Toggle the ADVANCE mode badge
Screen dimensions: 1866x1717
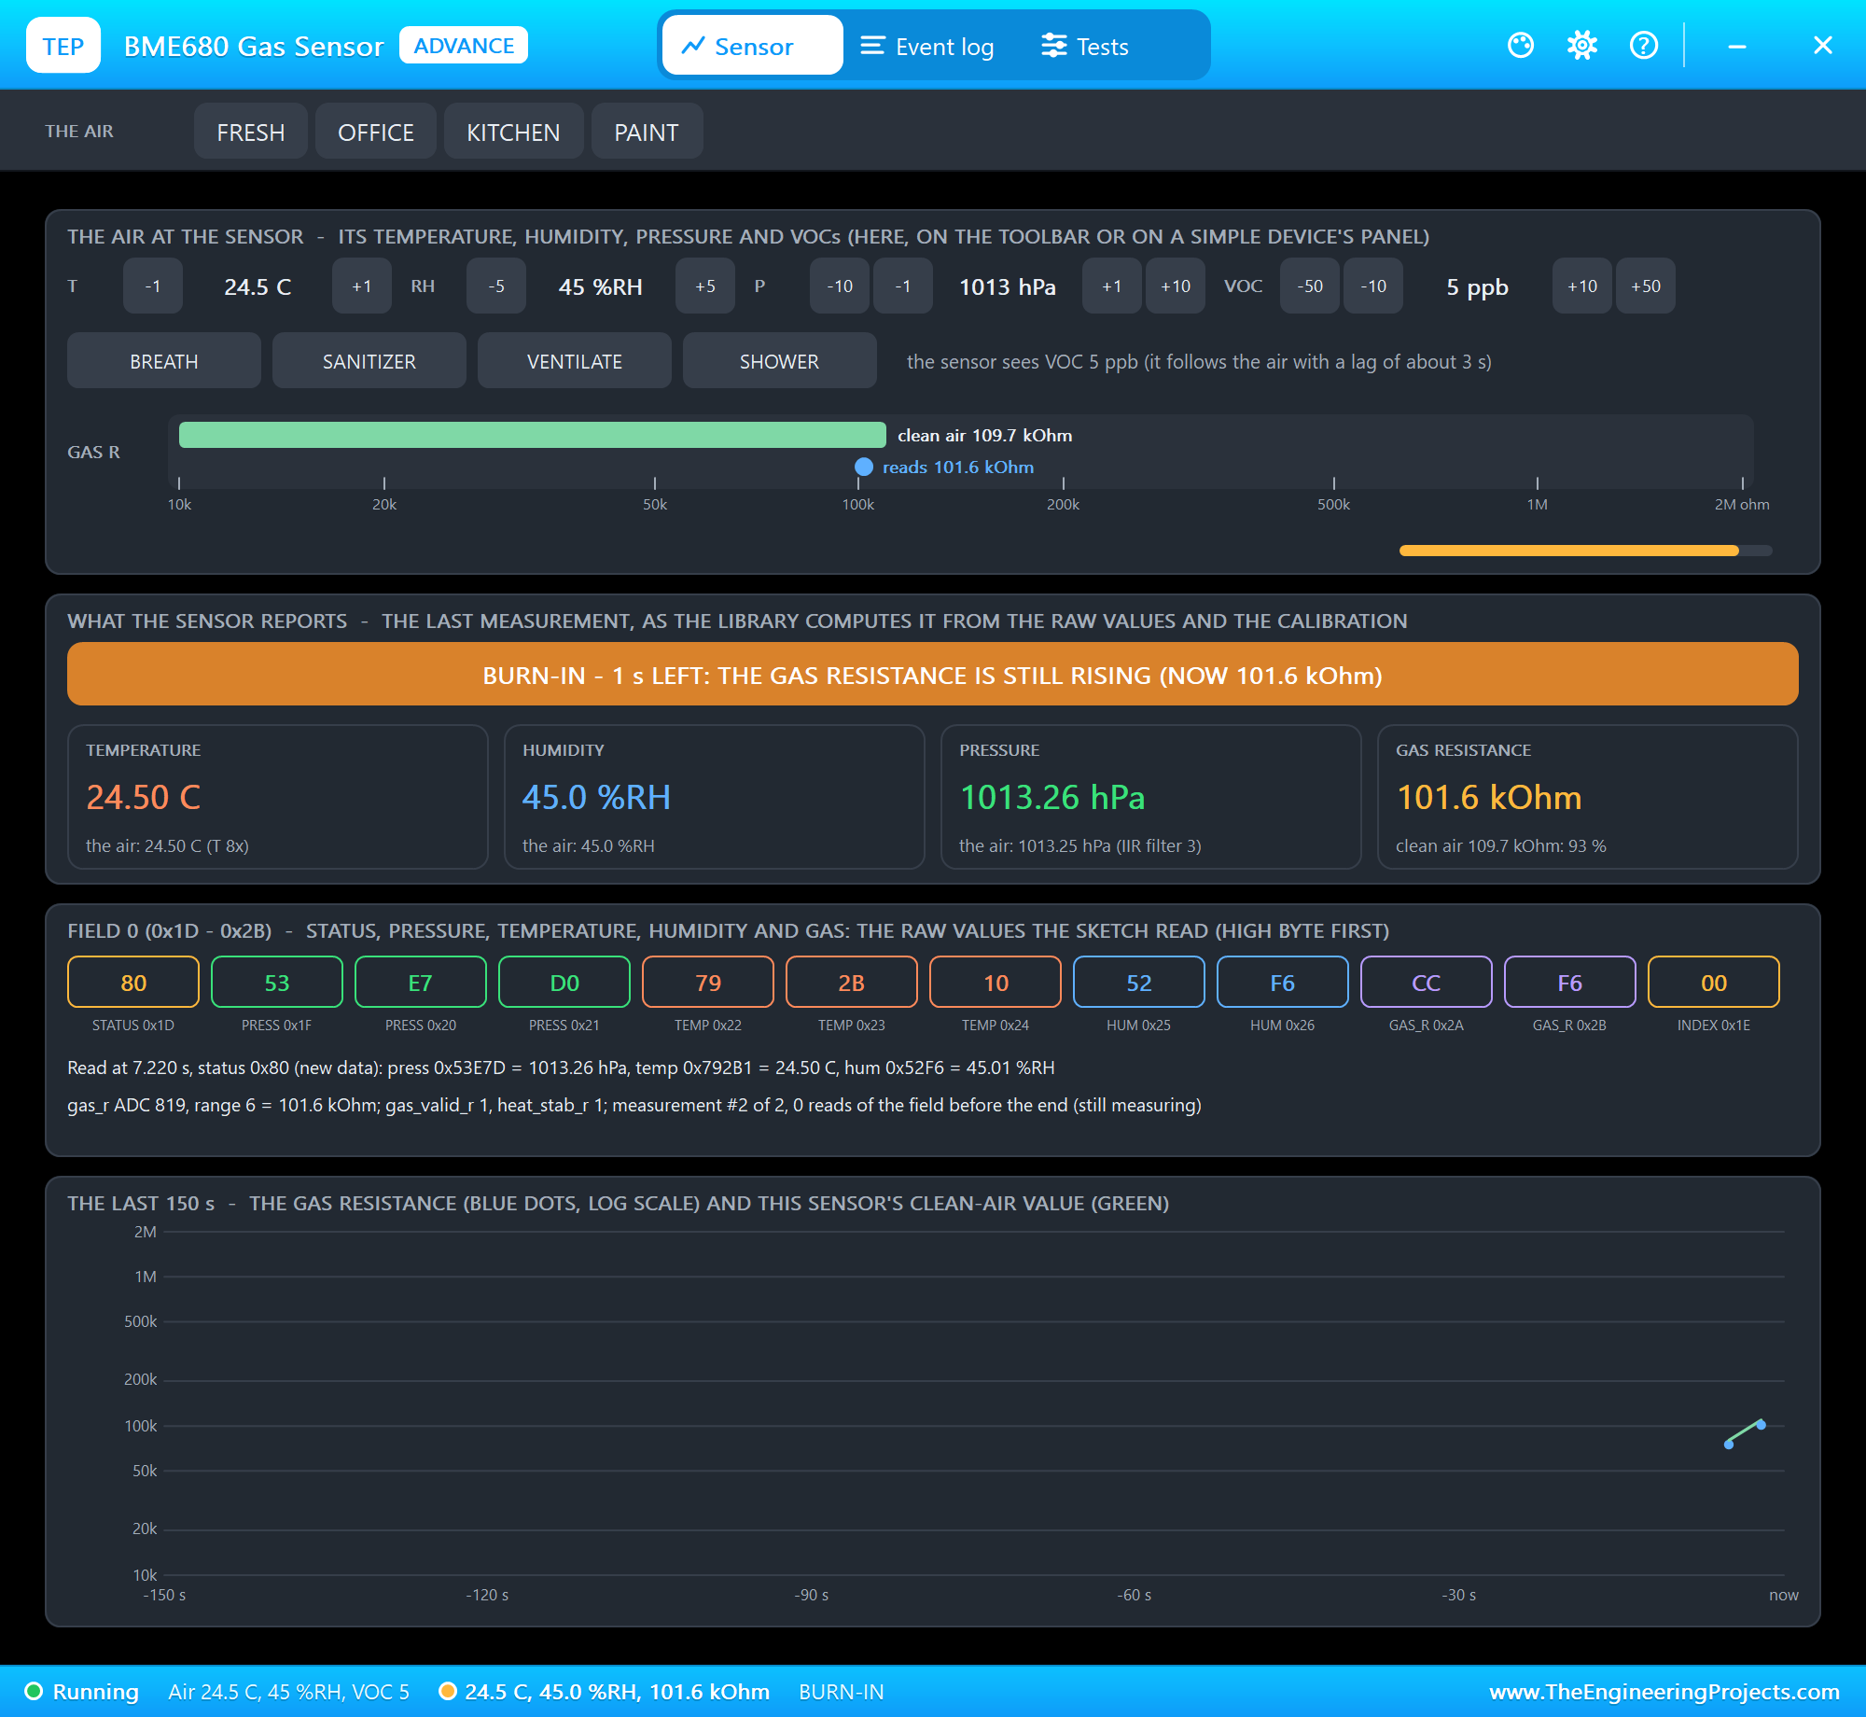[464, 46]
